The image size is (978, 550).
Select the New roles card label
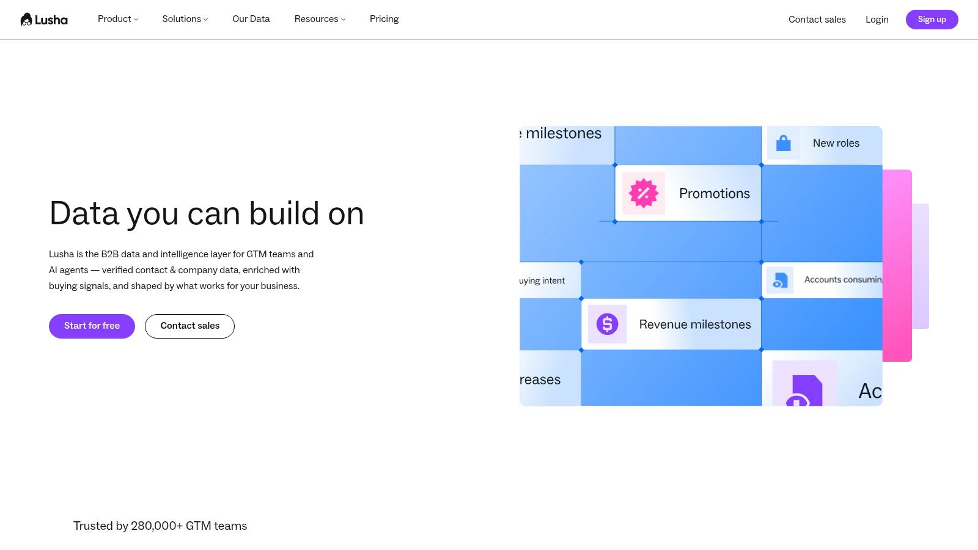(836, 143)
